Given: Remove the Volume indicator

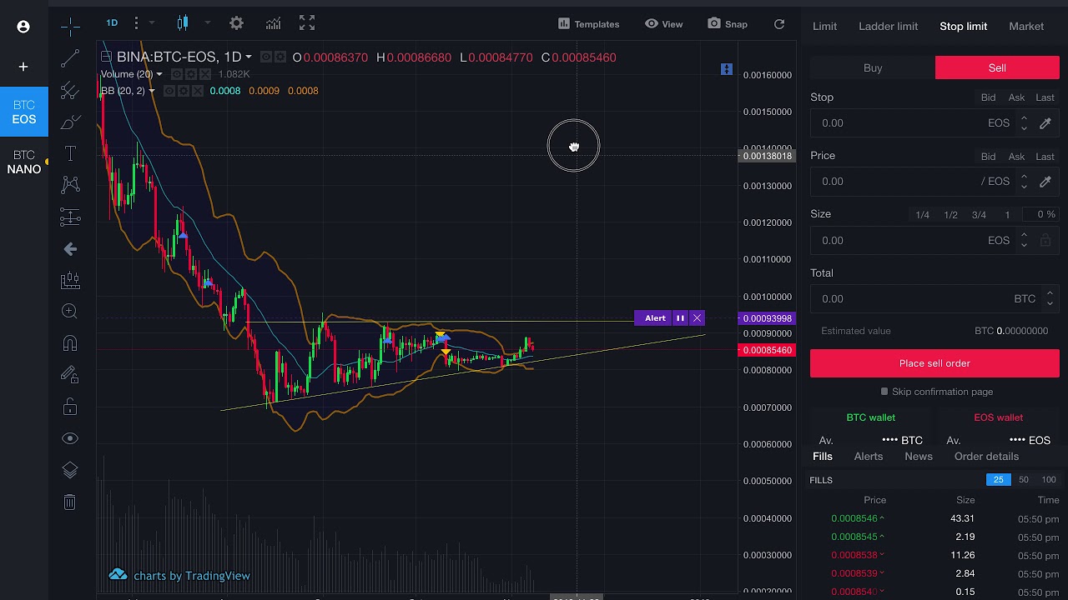Looking at the screenshot, I should pos(205,74).
